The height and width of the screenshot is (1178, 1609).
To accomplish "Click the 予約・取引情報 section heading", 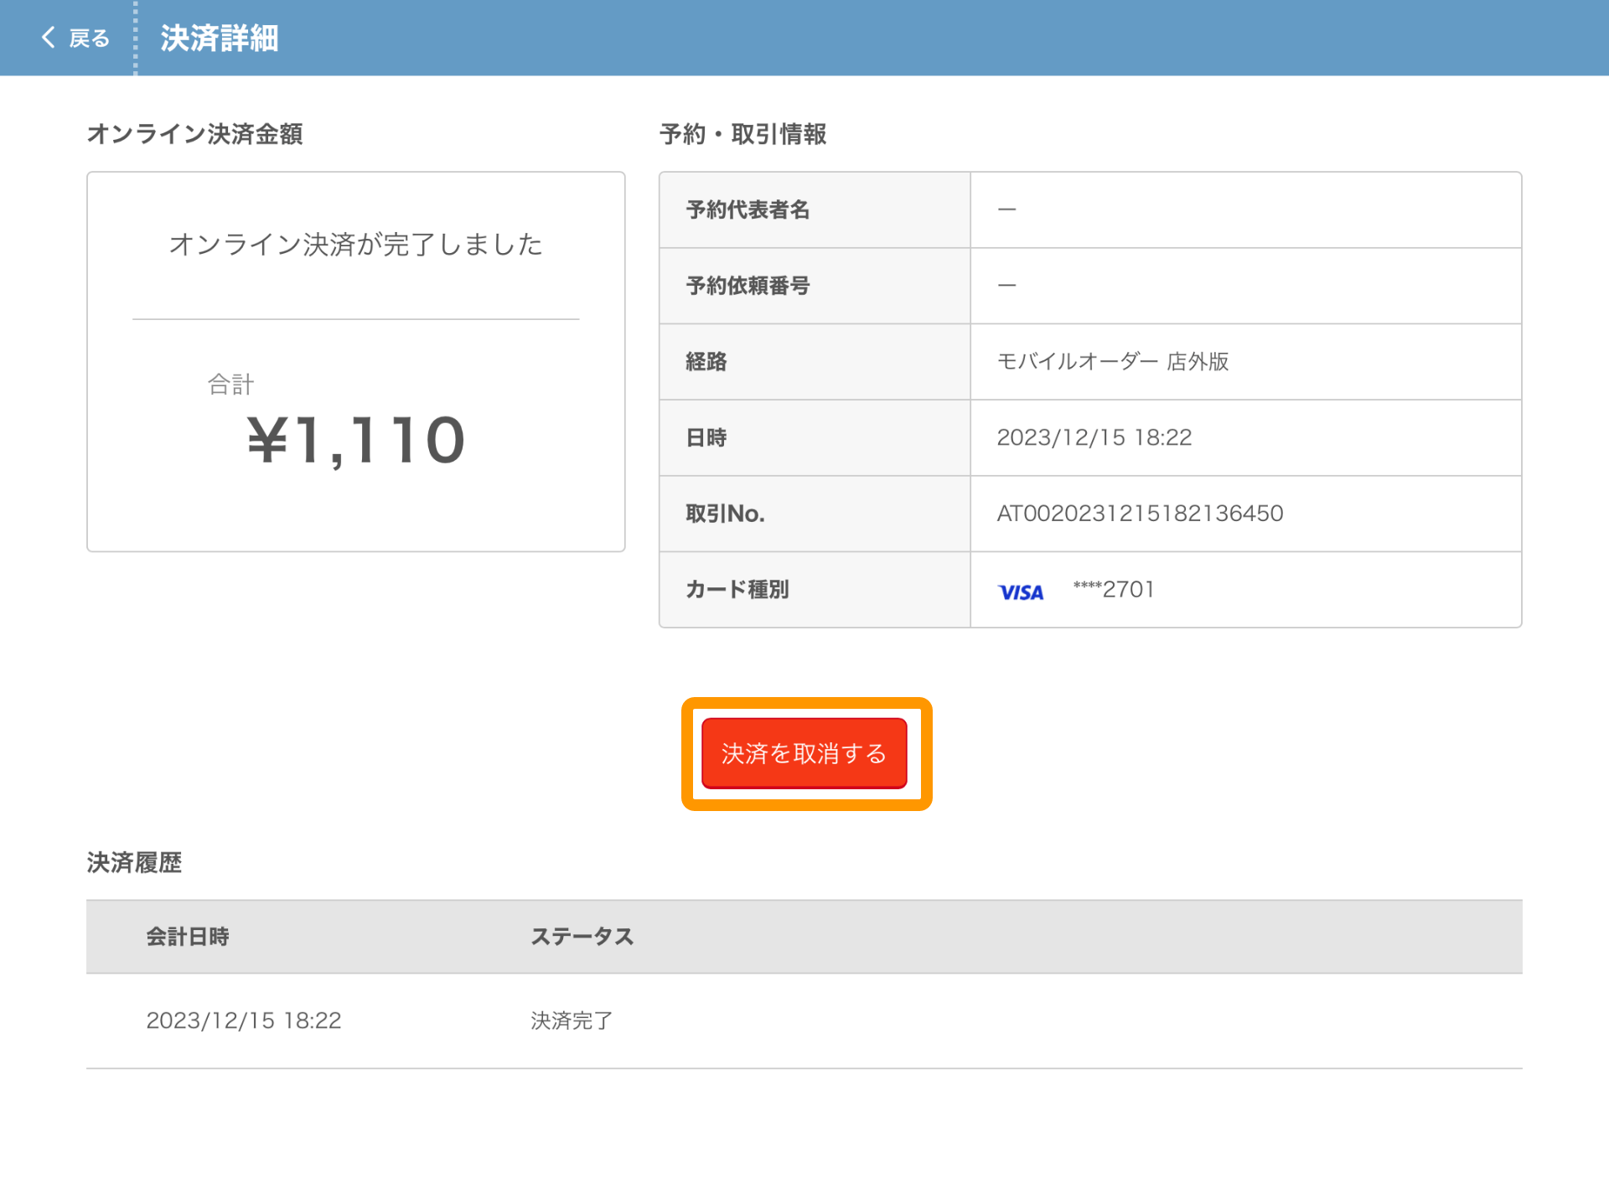I will (742, 134).
